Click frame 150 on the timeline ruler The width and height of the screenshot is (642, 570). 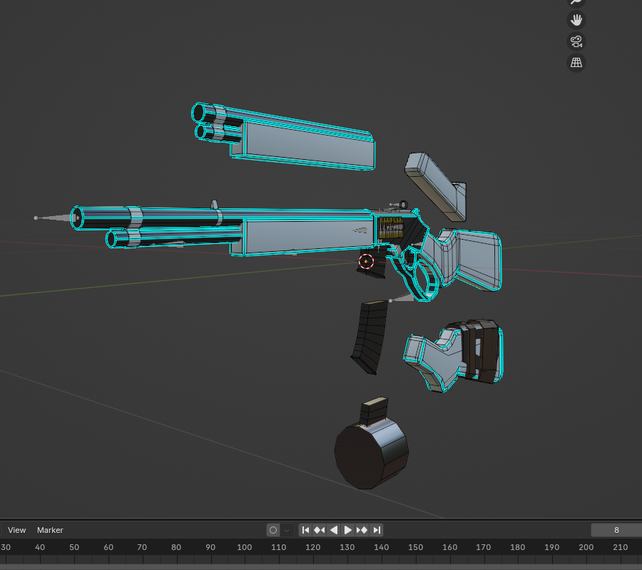(x=415, y=547)
